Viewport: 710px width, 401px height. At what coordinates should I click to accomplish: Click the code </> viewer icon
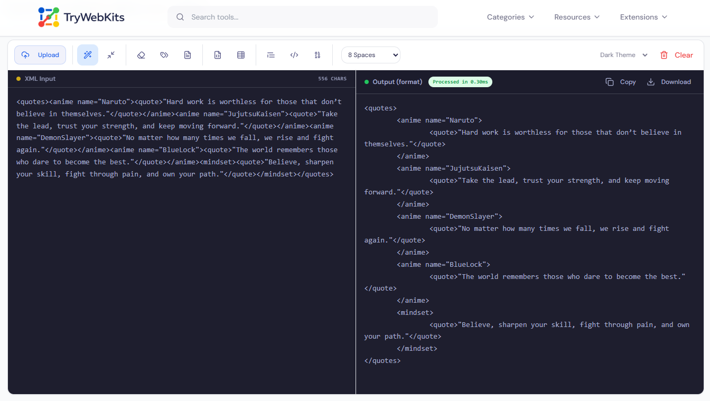[x=294, y=54]
